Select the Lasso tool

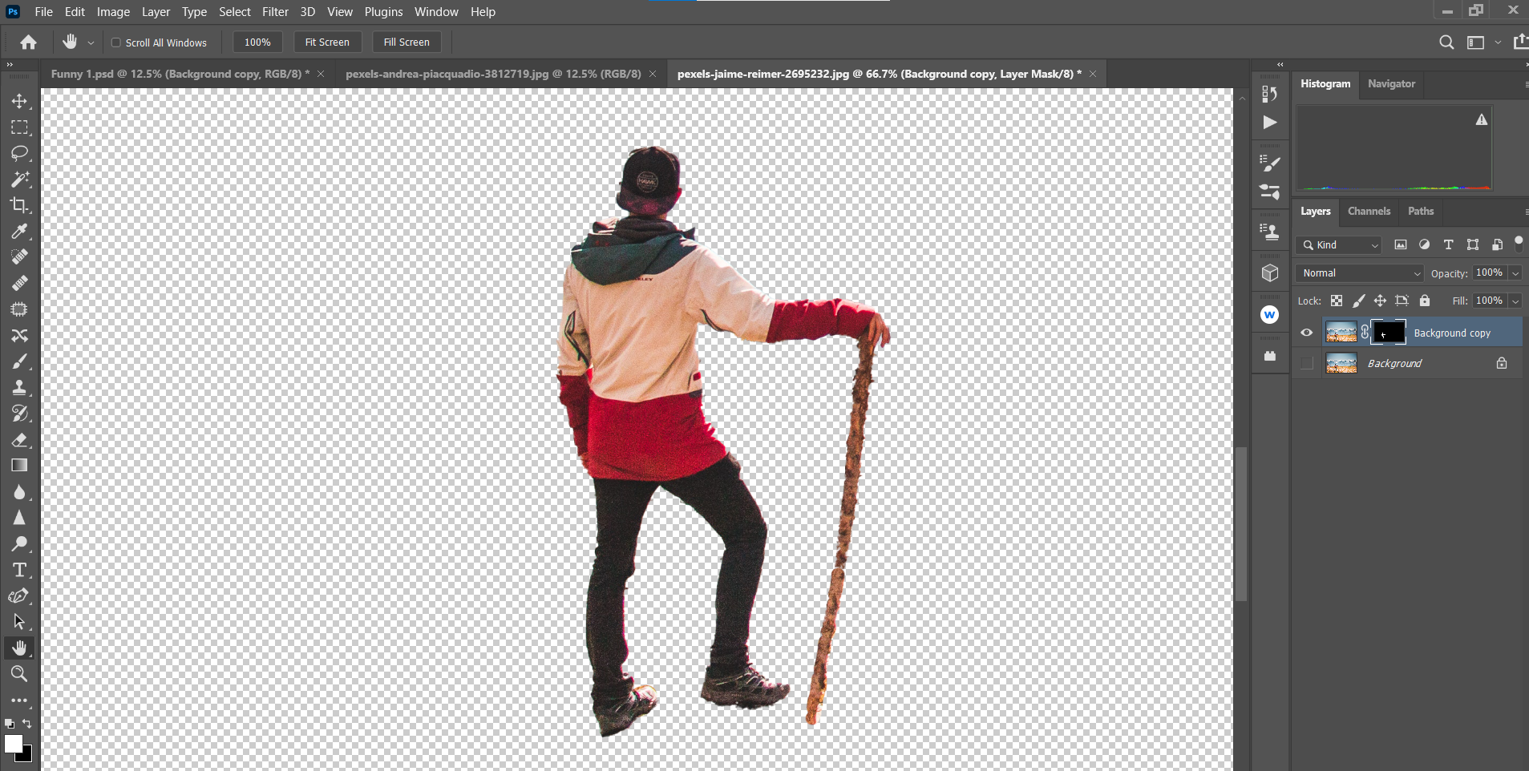pos(20,154)
